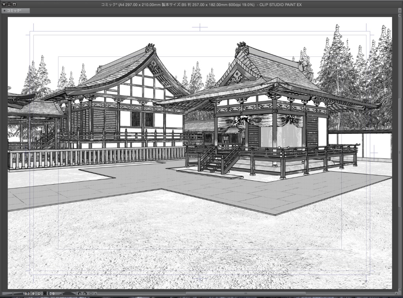Viewport: 403px width, 298px height.
Task: Rotate the canvas clockwise
Action: [85, 294]
